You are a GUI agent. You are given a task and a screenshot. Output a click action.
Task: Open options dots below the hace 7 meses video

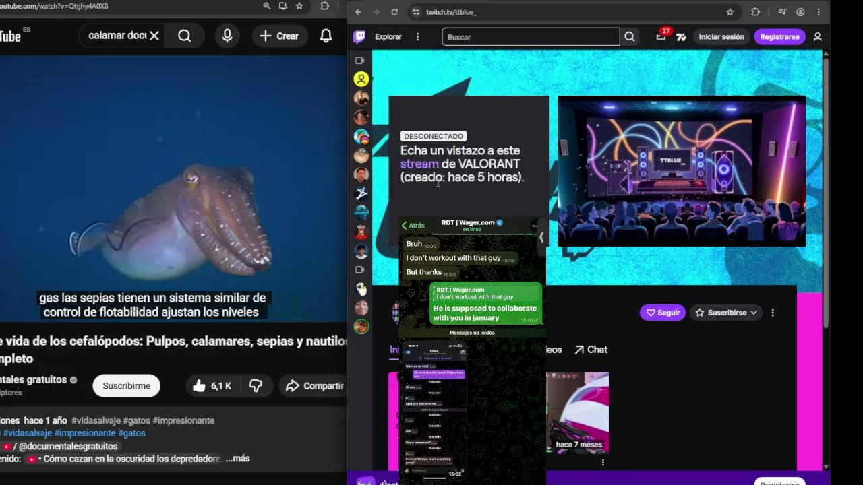point(603,463)
